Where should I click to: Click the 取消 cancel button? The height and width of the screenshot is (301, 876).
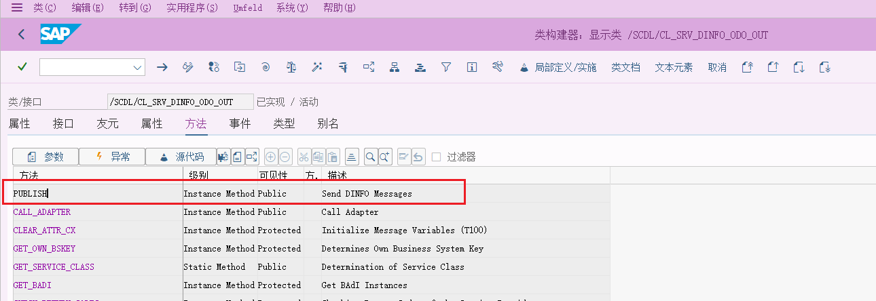[x=717, y=67]
